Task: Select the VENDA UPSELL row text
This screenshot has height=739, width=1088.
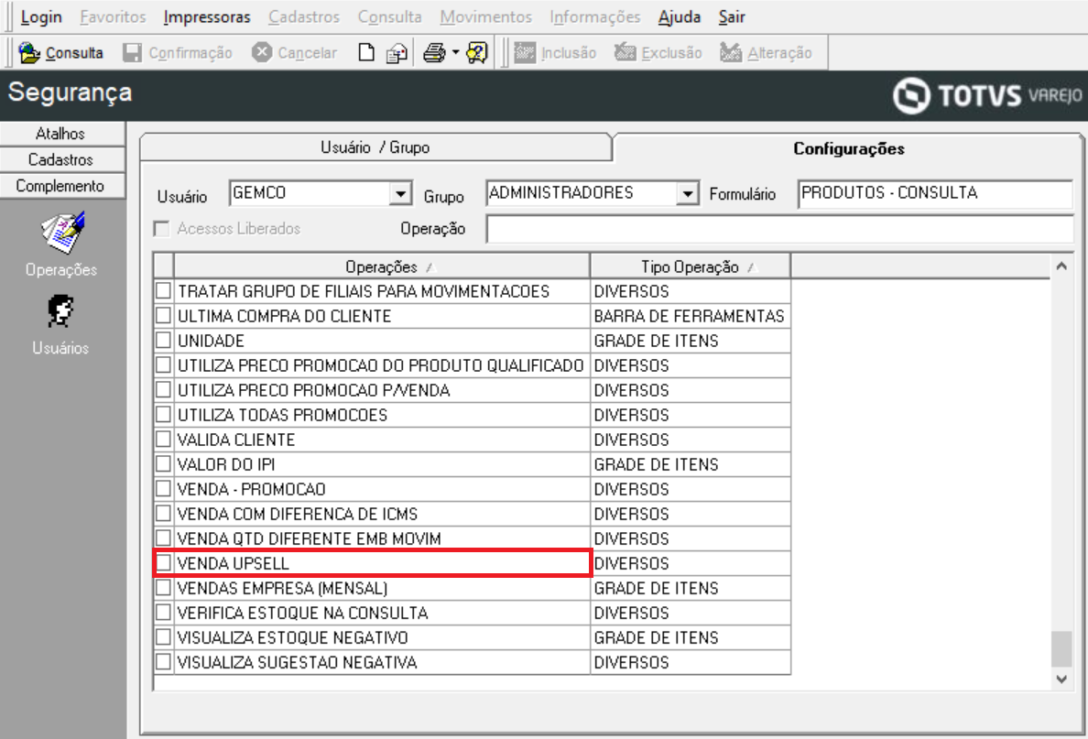Action: (x=234, y=563)
